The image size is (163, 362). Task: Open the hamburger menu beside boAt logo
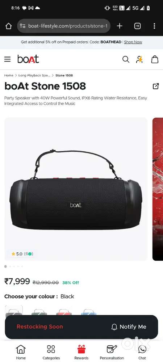click(x=7, y=59)
